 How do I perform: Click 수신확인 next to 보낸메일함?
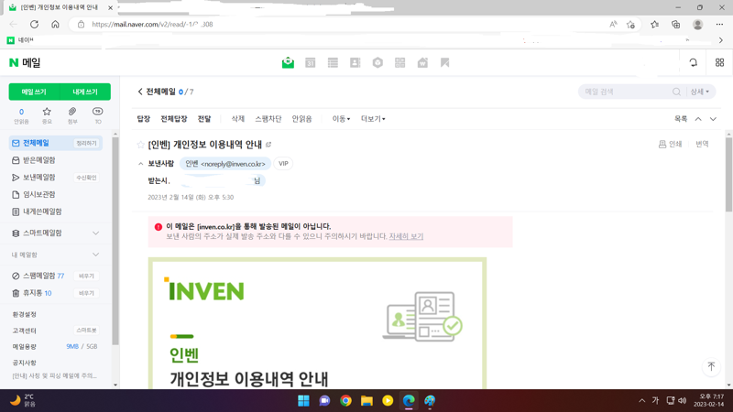point(86,178)
